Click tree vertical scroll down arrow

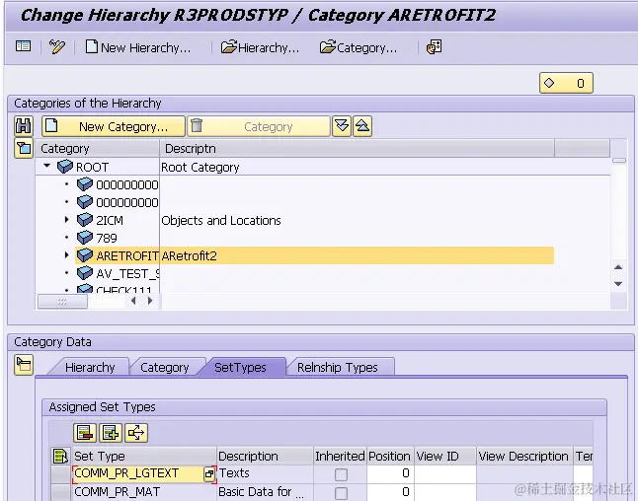click(618, 284)
